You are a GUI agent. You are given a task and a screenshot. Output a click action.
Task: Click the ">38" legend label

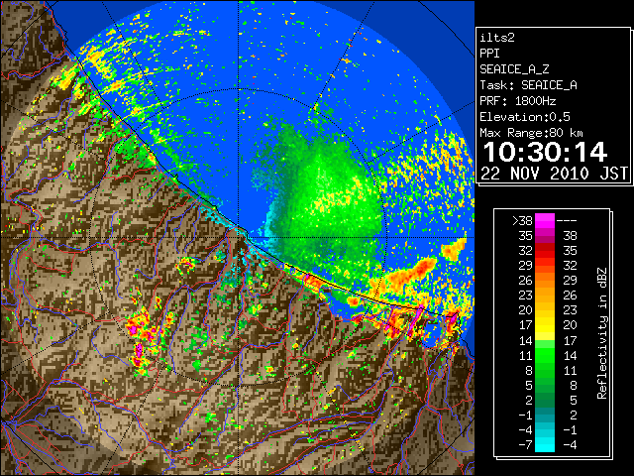522,221
